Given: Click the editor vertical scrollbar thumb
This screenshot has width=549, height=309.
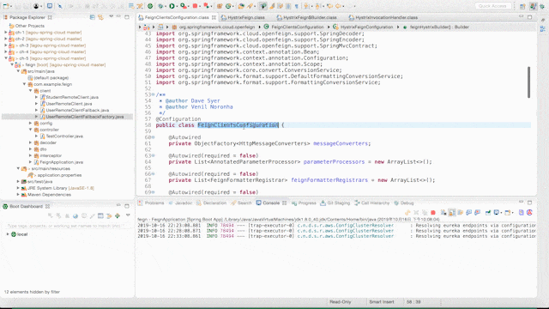Looking at the screenshot, I should [x=528, y=82].
